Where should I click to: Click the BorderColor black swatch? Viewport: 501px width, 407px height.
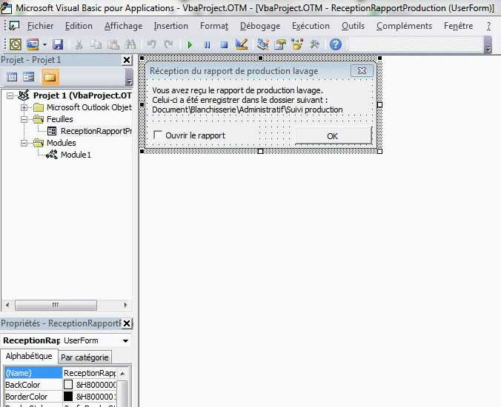point(68,397)
